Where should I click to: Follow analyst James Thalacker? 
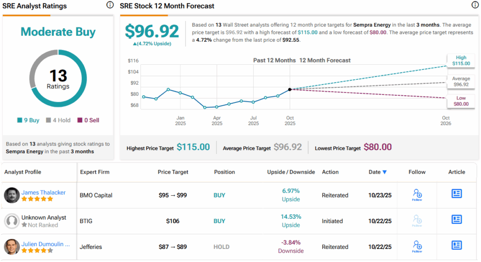click(417, 195)
